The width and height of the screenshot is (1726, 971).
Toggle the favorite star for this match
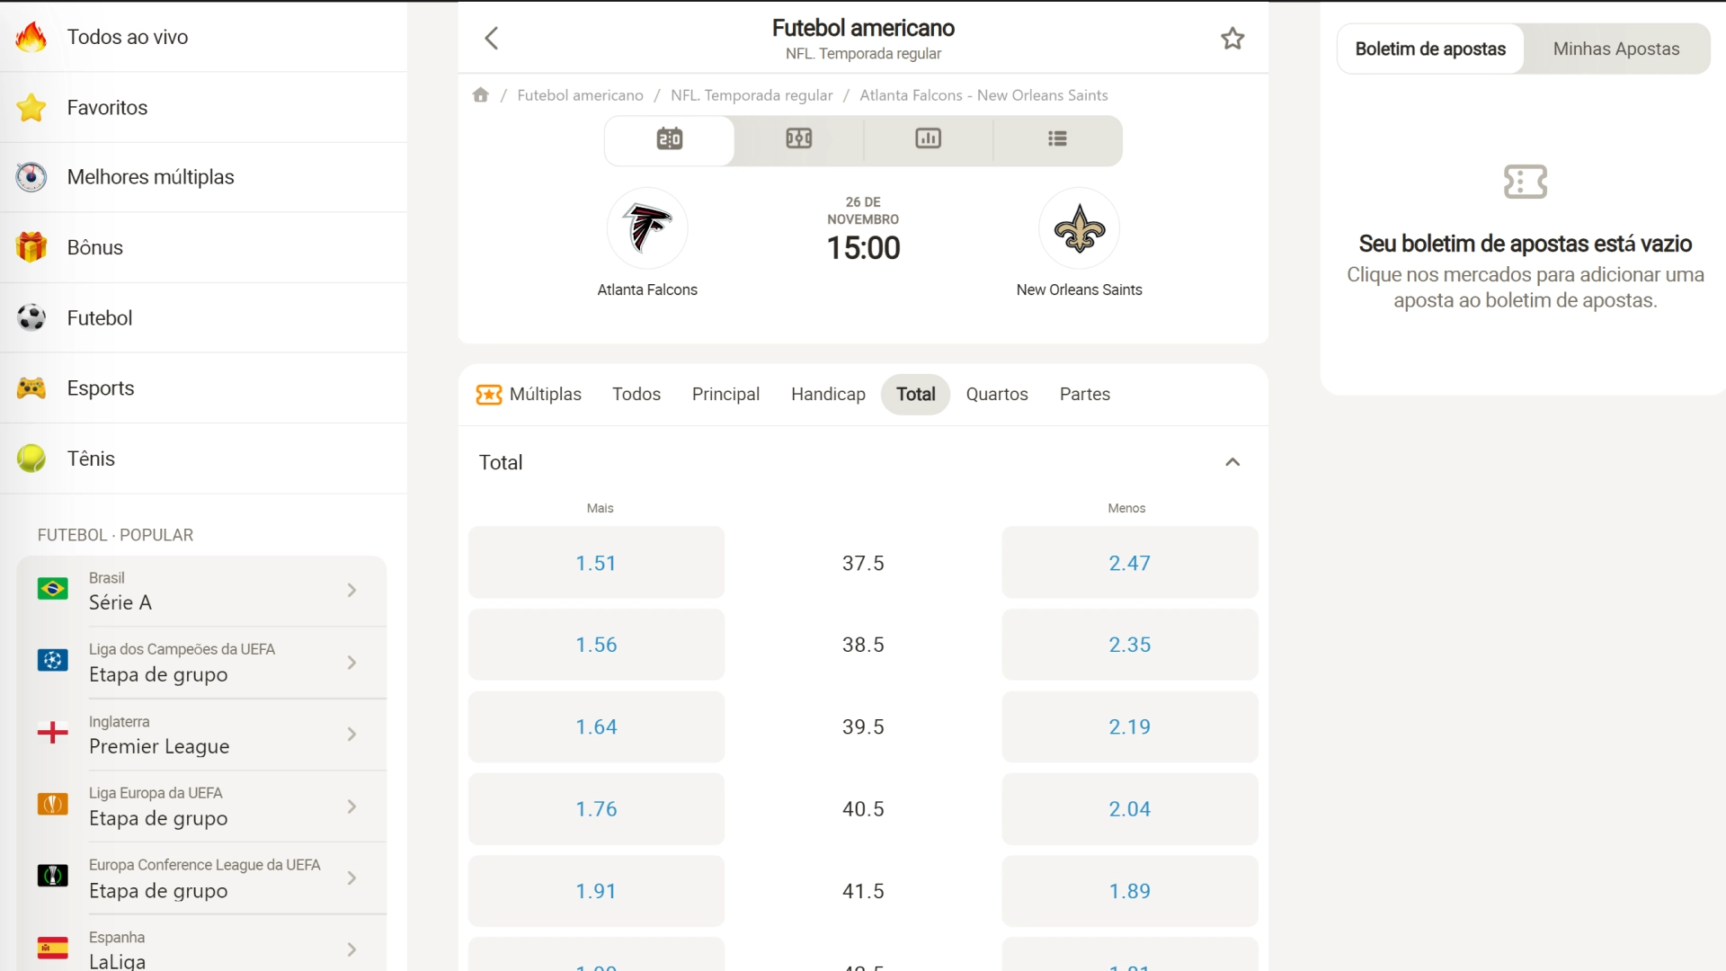click(x=1232, y=38)
